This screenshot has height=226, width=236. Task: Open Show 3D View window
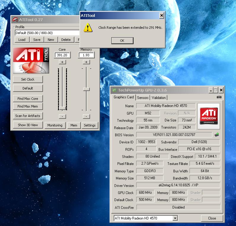pyautogui.click(x=28, y=125)
